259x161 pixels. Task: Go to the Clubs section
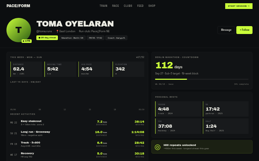[x=128, y=6]
